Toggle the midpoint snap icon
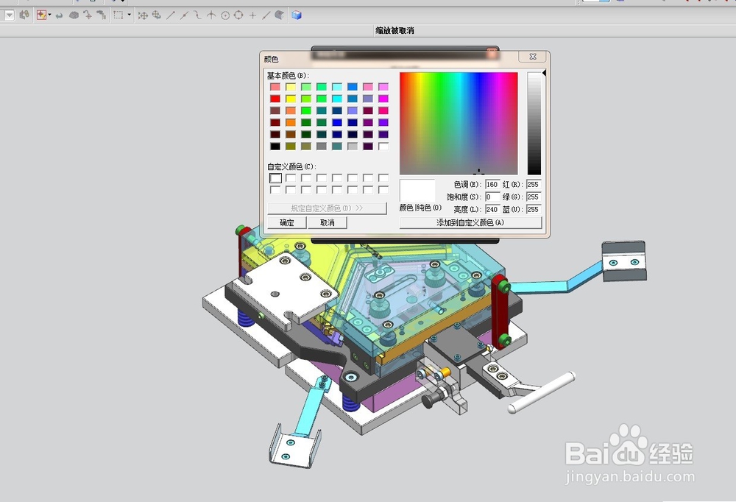 184,15
